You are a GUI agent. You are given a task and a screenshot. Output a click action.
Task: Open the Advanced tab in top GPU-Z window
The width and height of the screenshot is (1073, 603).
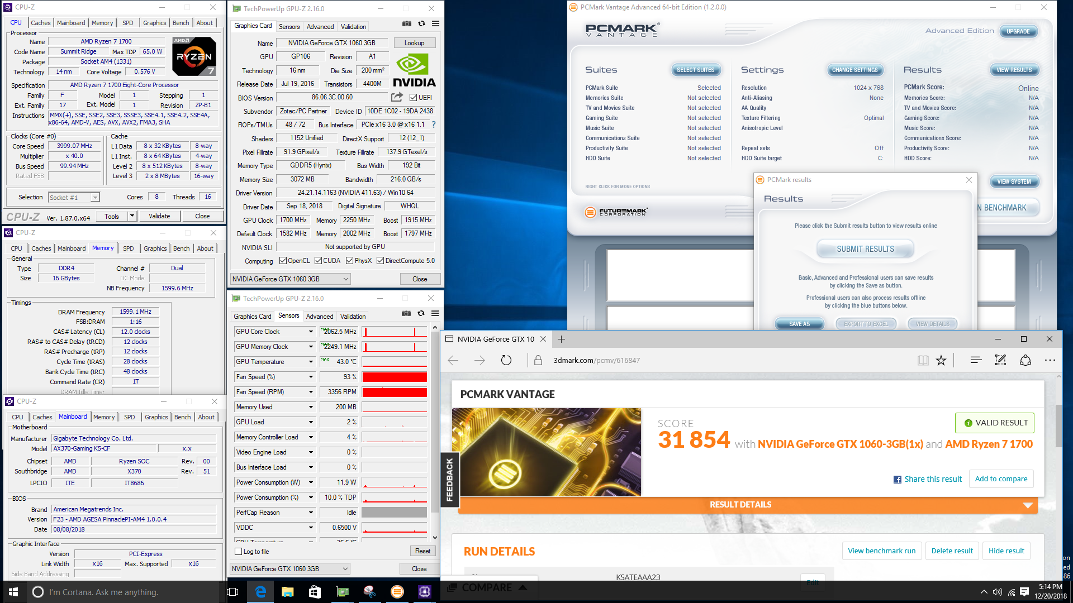[x=320, y=27]
